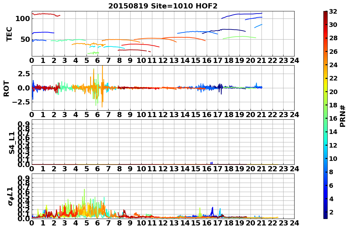349x230 pixels.
Task: Click the dark red TEC curve at top left
Action: click(x=46, y=15)
